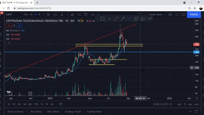Open time axis settings gear icon
This screenshot has width=204, height=115.
(197, 98)
